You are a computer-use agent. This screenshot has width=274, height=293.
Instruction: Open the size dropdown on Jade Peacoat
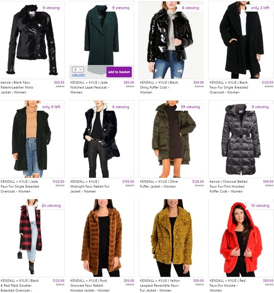tap(78, 70)
